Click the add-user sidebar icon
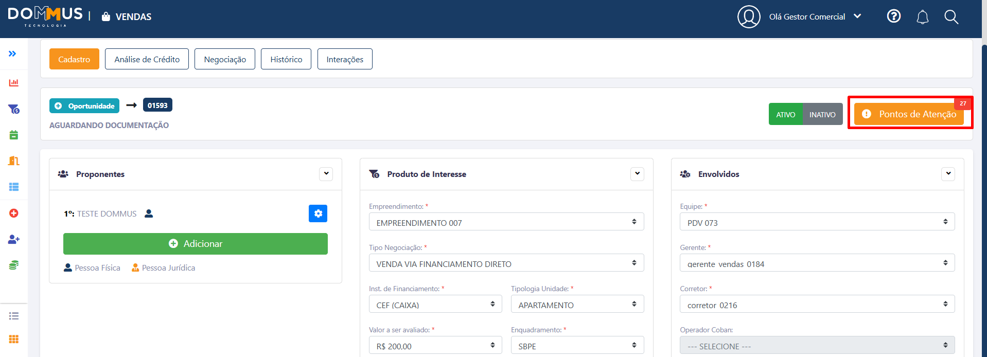This screenshot has height=357, width=987. tap(14, 239)
